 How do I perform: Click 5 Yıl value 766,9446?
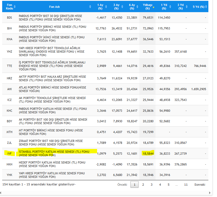coord(200,66)
